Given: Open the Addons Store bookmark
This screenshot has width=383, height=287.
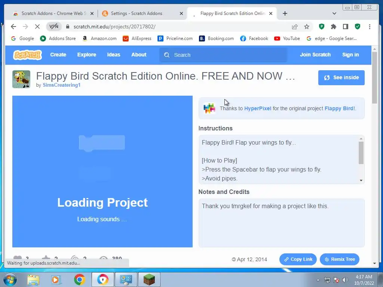Looking at the screenshot, I should pyautogui.click(x=58, y=38).
